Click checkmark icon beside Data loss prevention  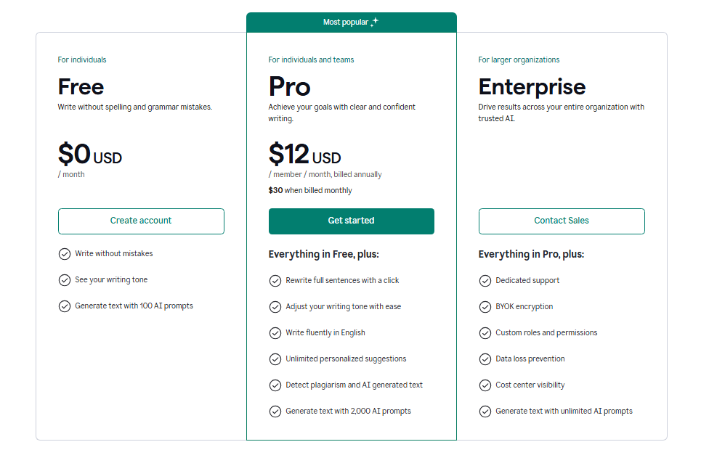coord(485,359)
